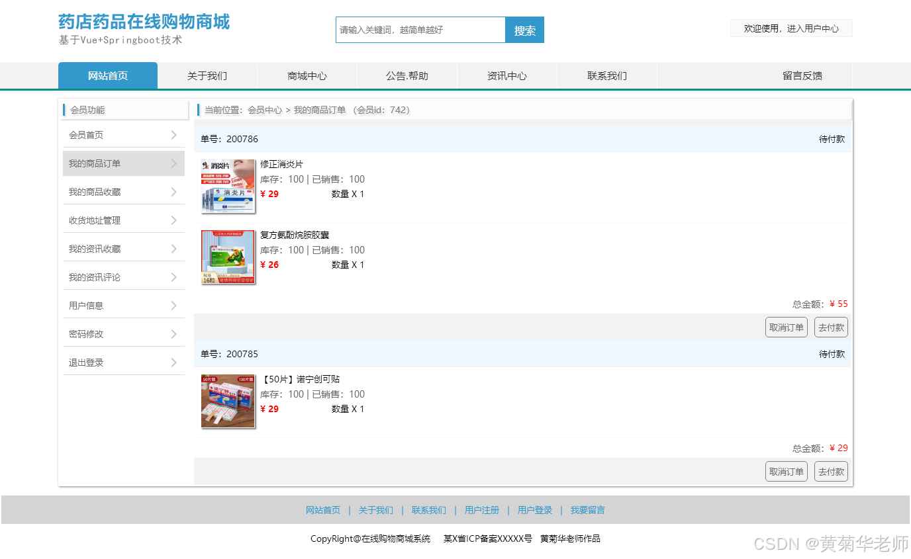
Task: Click the 搜索 search button
Action: [524, 30]
